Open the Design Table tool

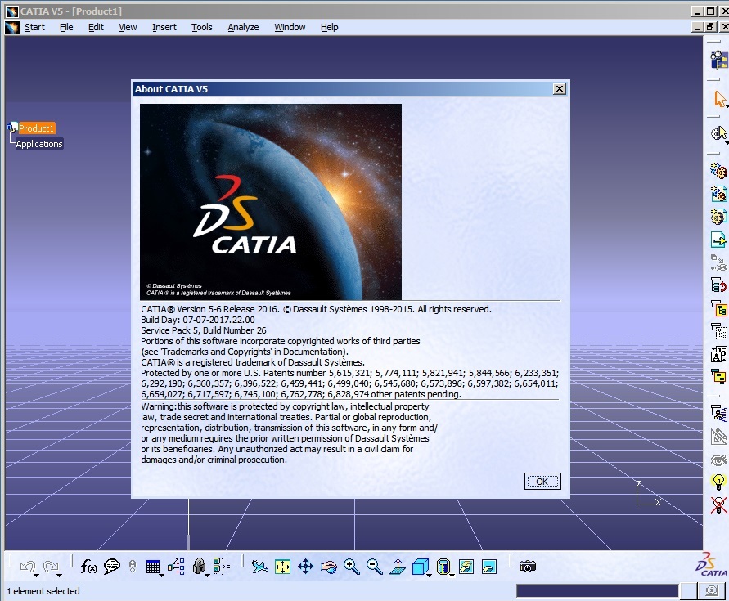click(152, 567)
